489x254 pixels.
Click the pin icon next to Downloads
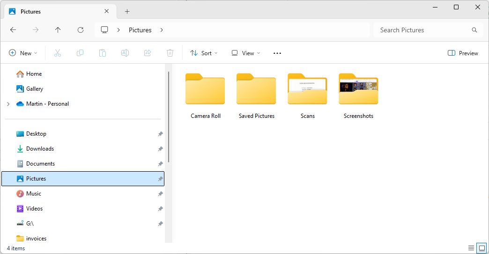point(160,149)
